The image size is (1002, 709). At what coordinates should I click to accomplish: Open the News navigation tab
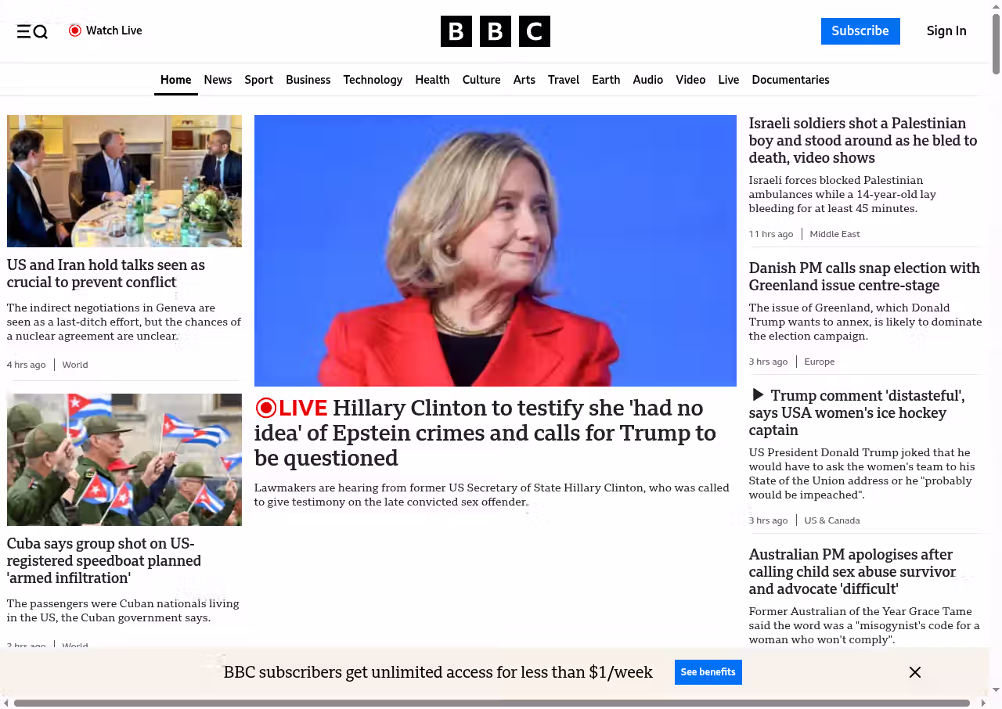click(218, 80)
